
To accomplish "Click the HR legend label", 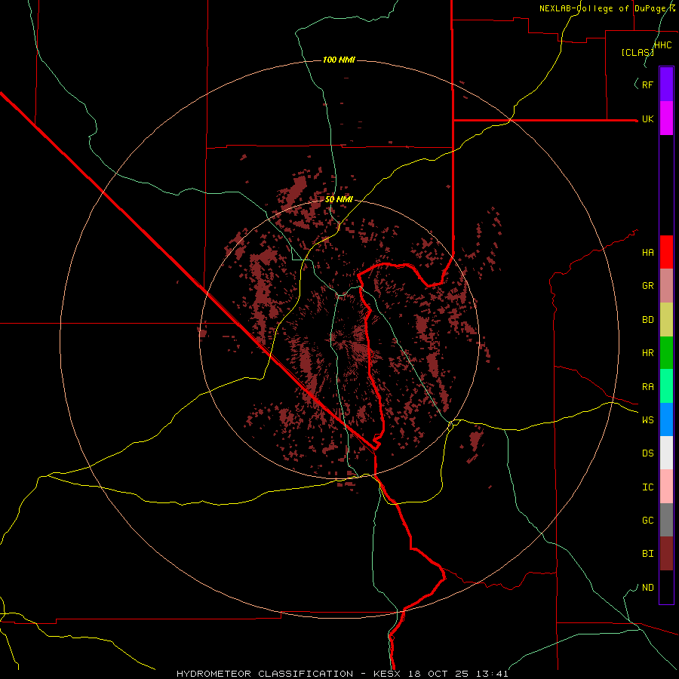I will pyautogui.click(x=647, y=353).
